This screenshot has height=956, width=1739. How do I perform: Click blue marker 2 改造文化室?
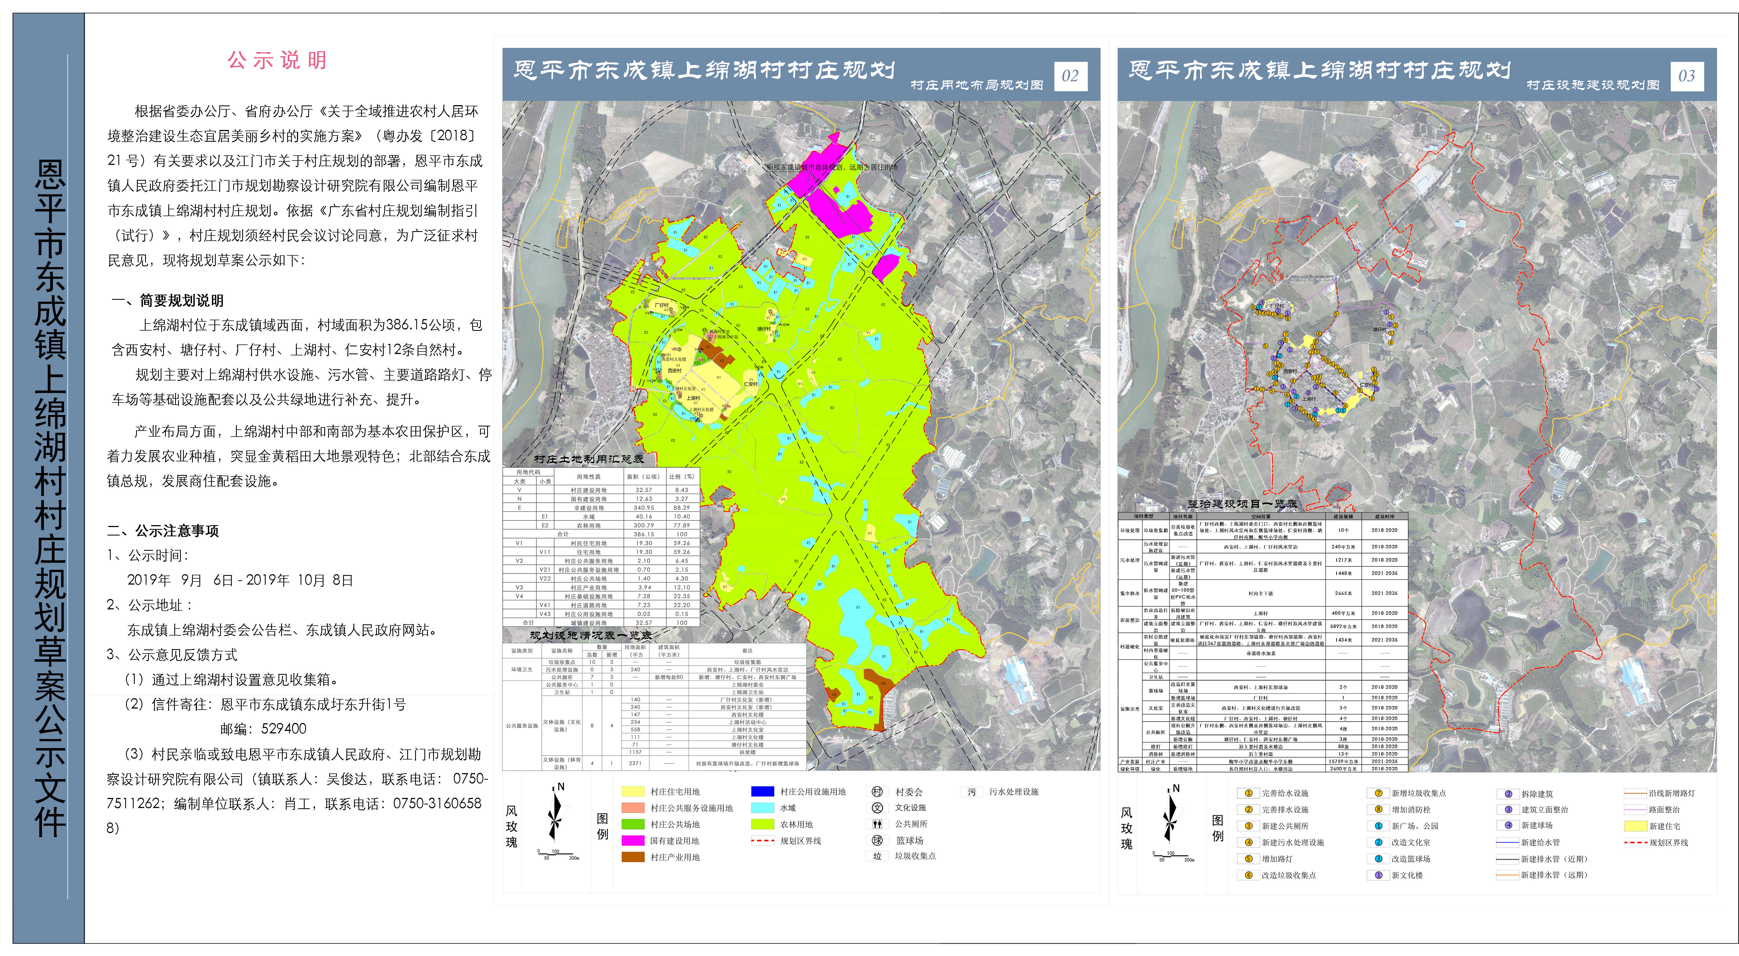tap(1378, 843)
